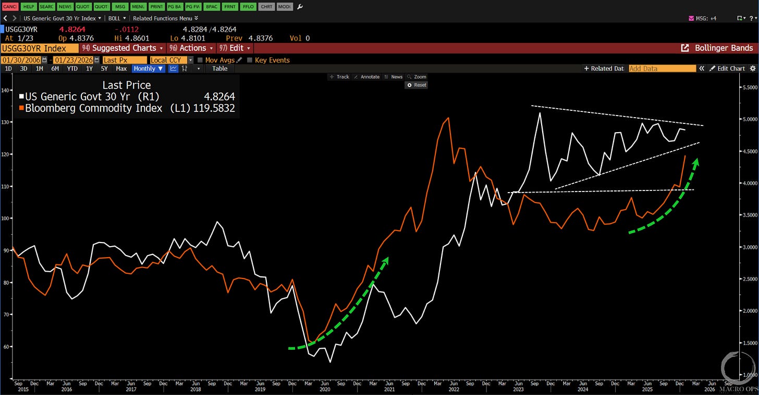Select the 1M range tab
Viewport: 759px width, 395px height.
(x=39, y=68)
